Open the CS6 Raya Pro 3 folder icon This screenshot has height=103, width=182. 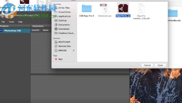(x=87, y=8)
